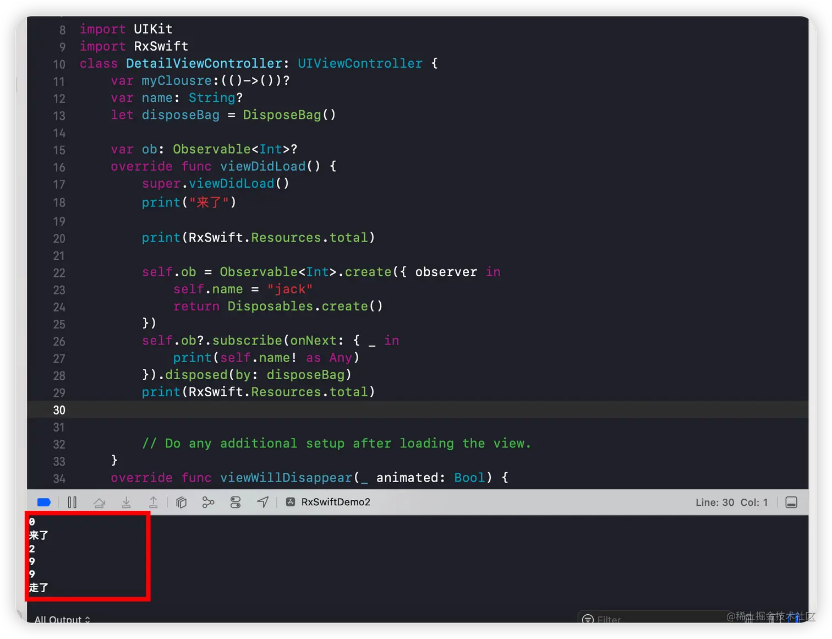Open the Debug View Hierarchy icon
The width and height of the screenshot is (832, 639).
click(x=181, y=502)
